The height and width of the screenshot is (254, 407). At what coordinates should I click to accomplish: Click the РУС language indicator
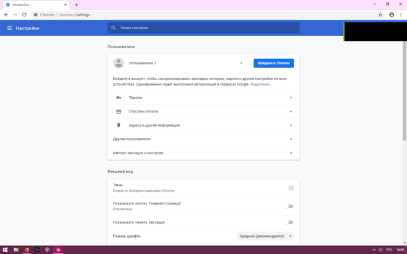coord(389,250)
